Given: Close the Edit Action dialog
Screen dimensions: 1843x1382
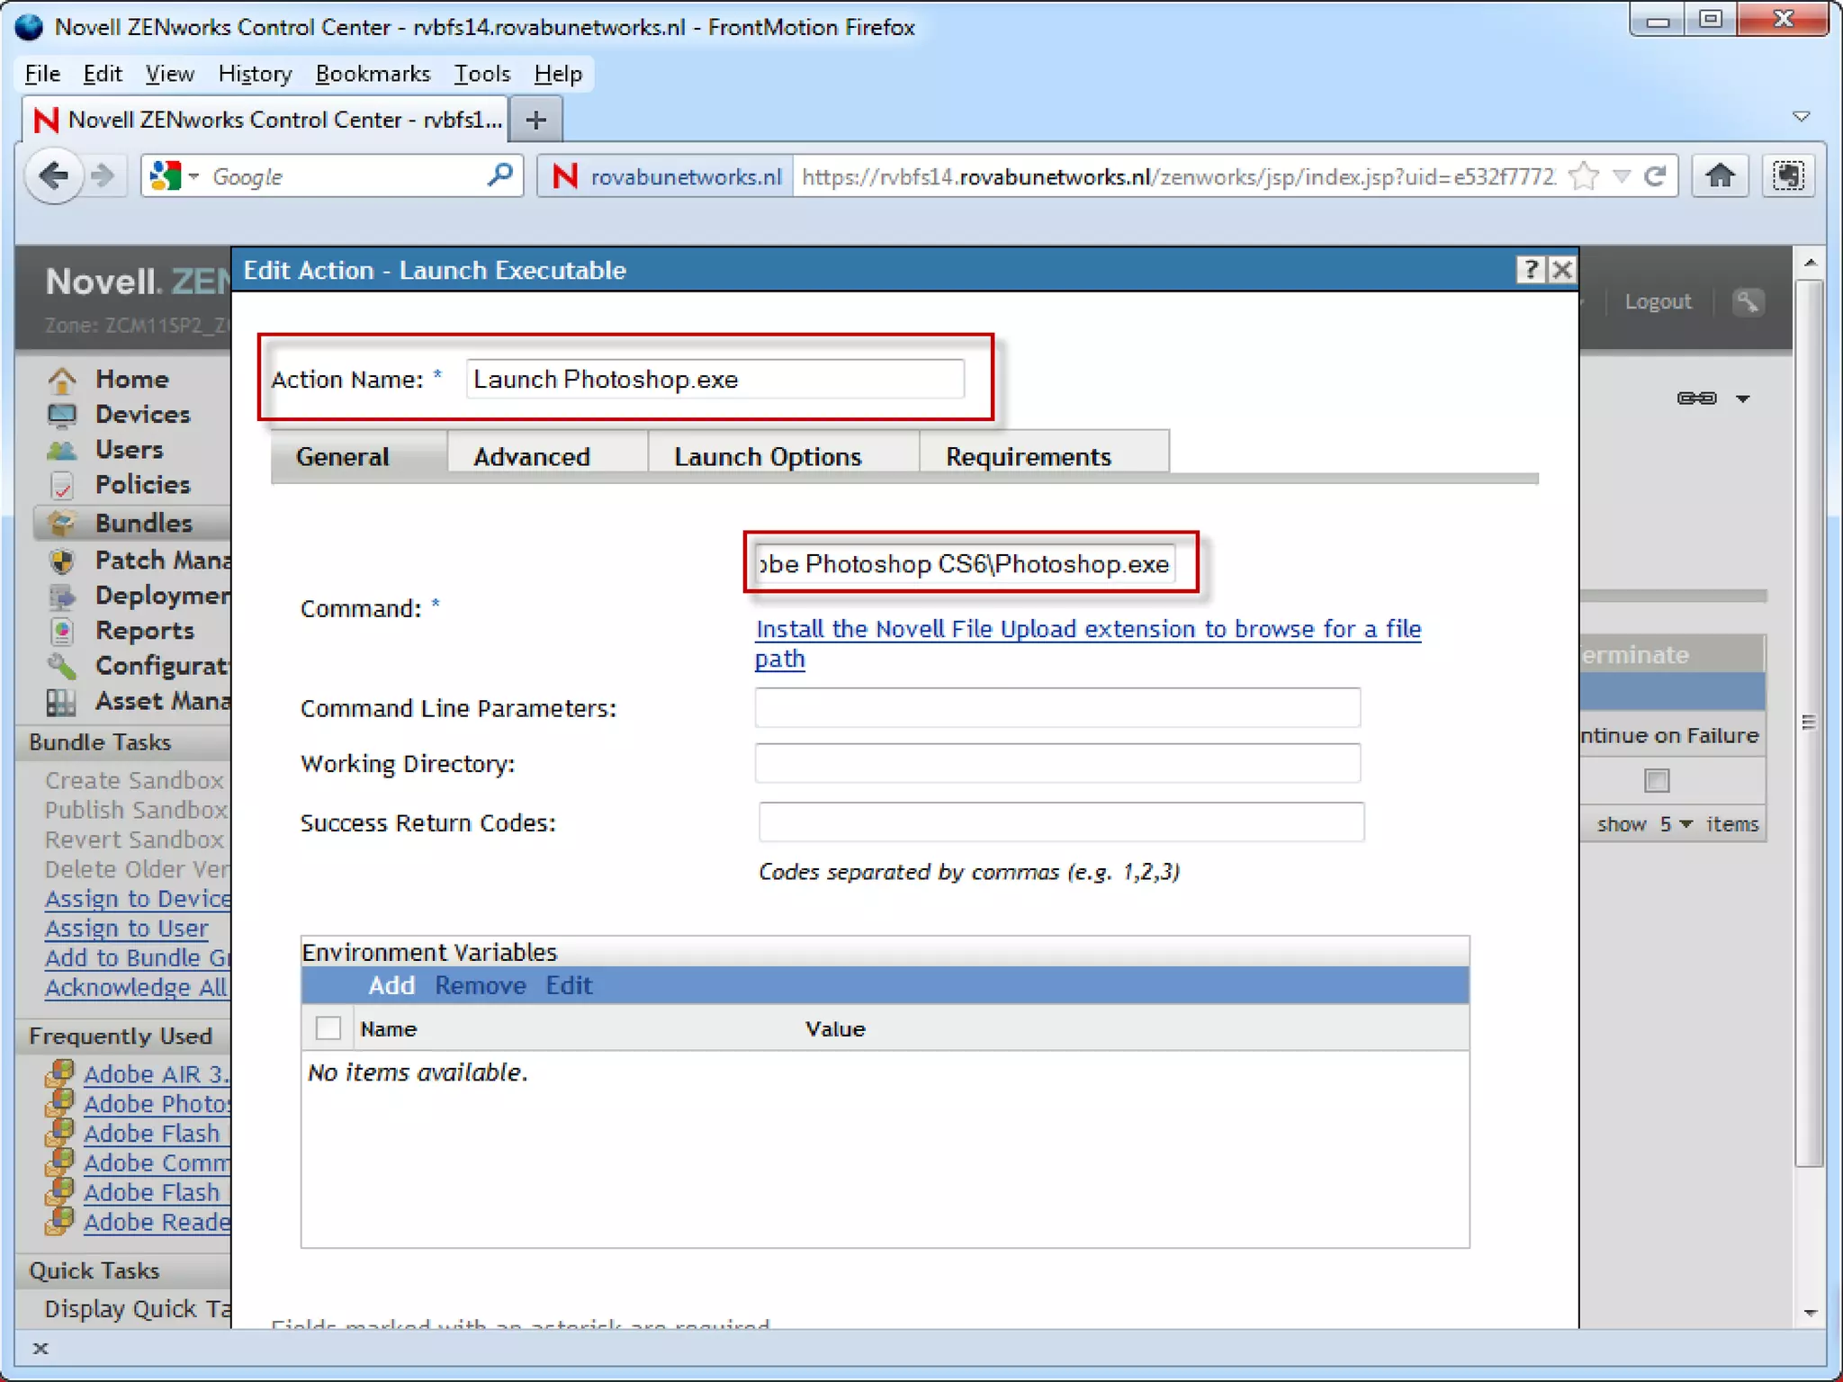Looking at the screenshot, I should point(1563,269).
